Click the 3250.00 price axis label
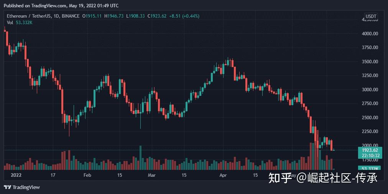 [370, 76]
